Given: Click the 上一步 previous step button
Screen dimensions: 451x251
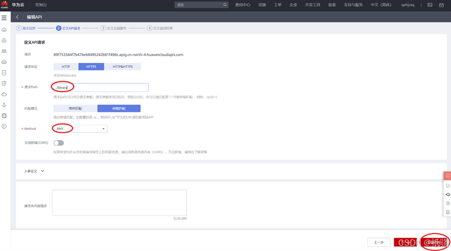Looking at the screenshot, I should [x=379, y=242].
